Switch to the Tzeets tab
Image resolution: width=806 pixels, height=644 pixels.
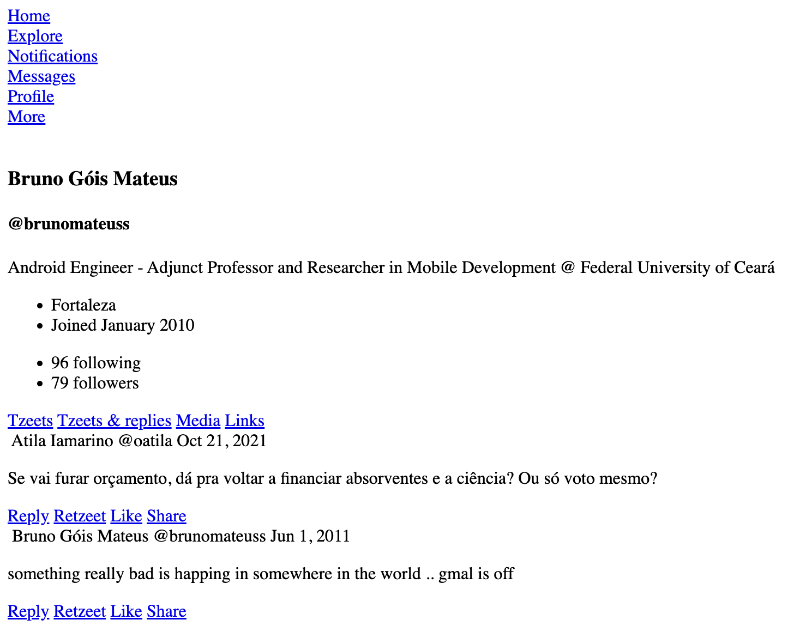click(x=30, y=421)
